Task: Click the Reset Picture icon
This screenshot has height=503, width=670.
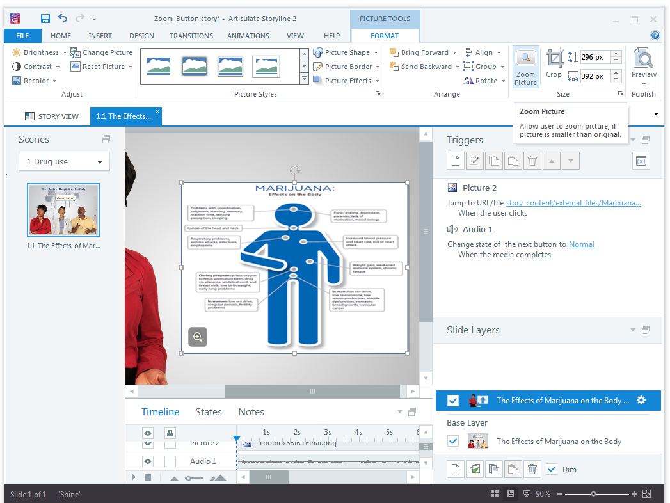Action: click(76, 66)
